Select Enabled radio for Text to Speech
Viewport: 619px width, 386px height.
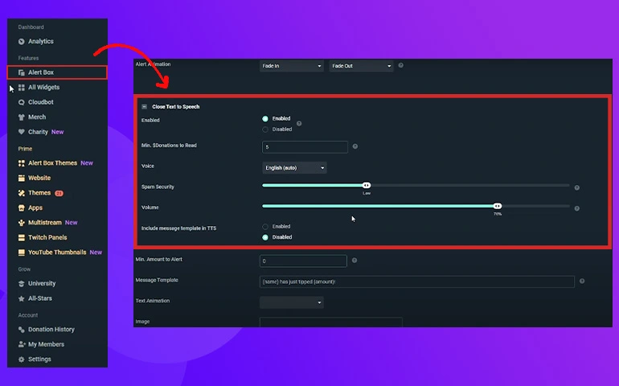coord(265,118)
